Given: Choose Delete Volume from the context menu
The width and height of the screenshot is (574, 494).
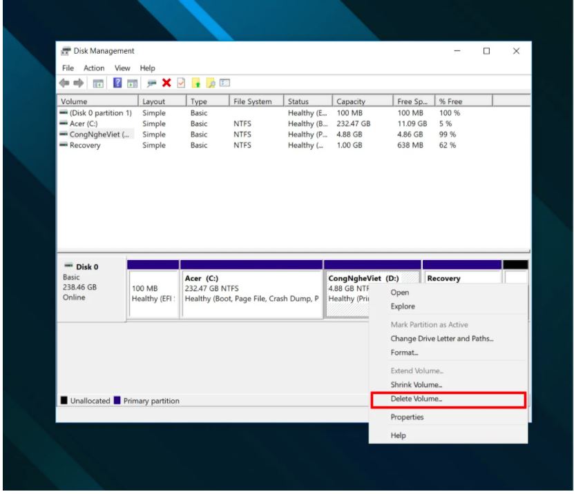Looking at the screenshot, I should [416, 399].
